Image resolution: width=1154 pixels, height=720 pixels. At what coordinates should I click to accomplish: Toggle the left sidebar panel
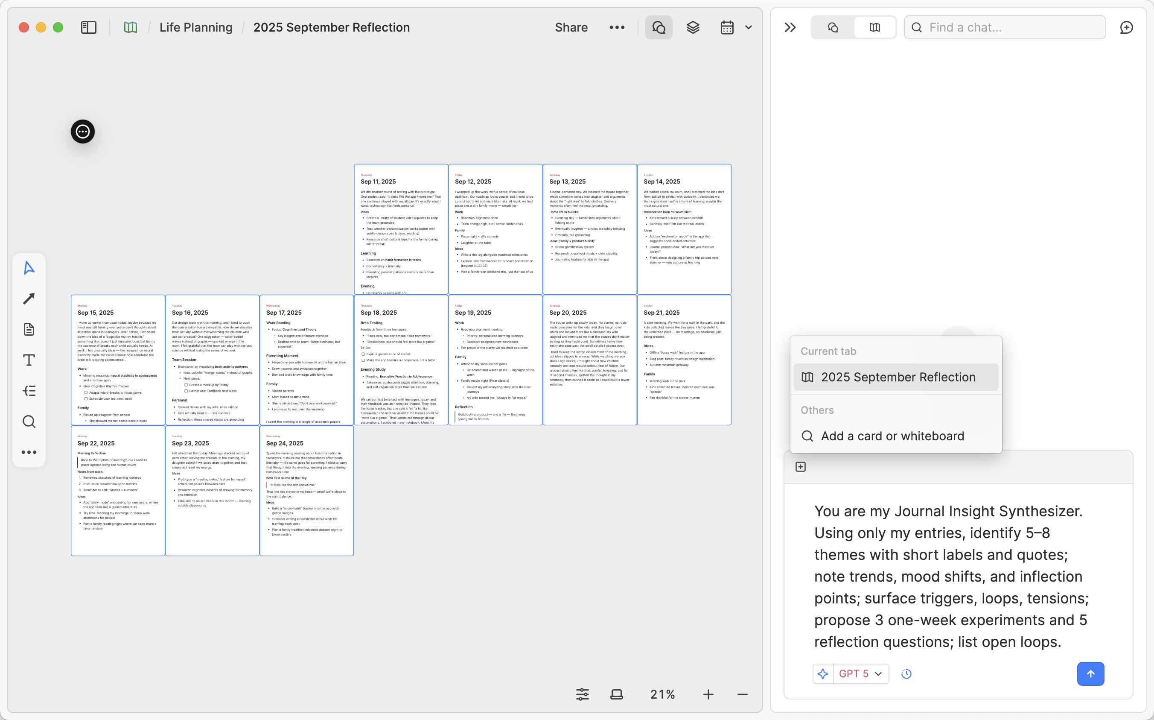click(88, 28)
